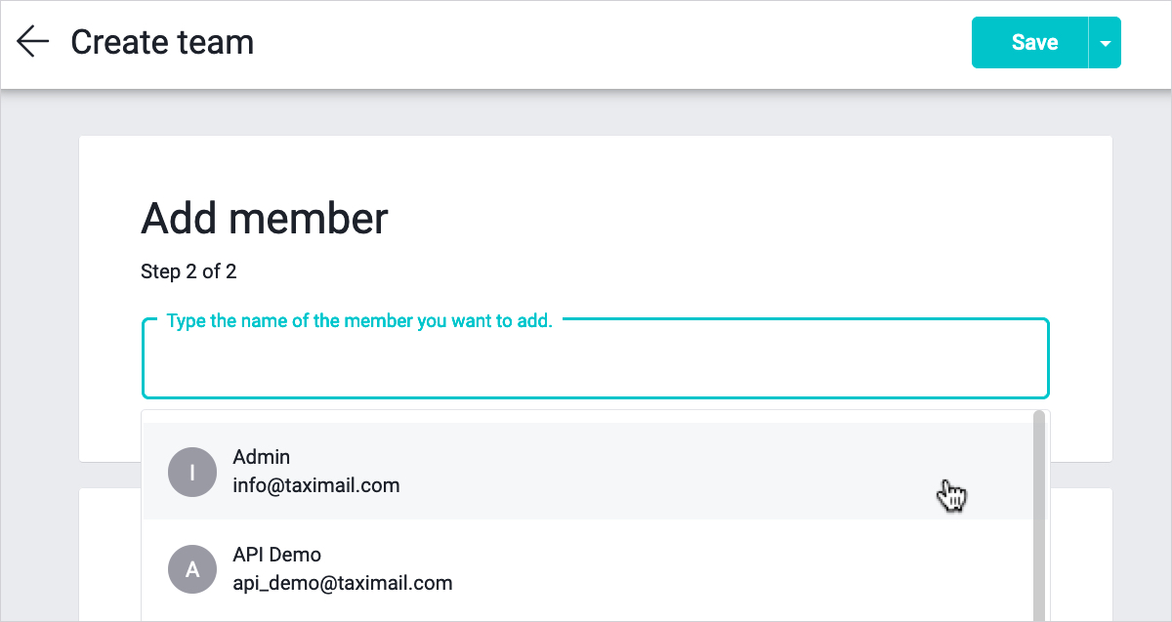Select the API Demo name in suggestions
Image resolution: width=1172 pixels, height=622 pixels.
[276, 555]
